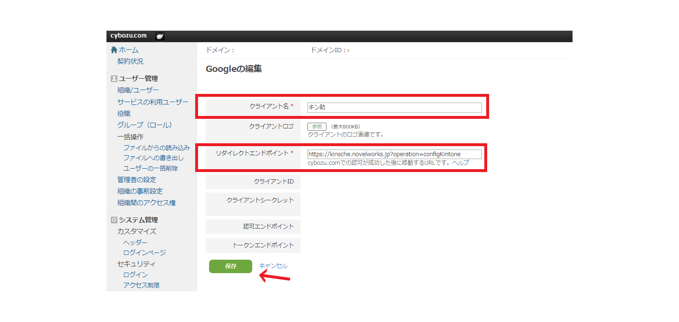Click the green 保存 button

231,266
